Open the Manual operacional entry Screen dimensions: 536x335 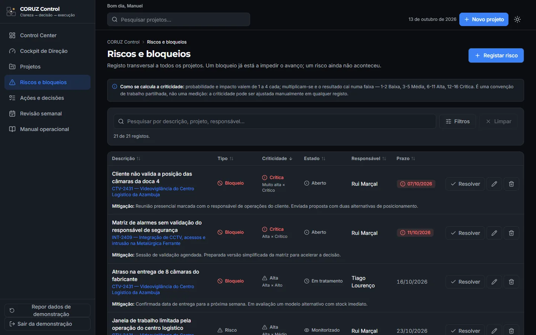(x=47, y=129)
